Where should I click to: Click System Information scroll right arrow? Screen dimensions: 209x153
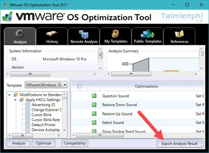95,74
